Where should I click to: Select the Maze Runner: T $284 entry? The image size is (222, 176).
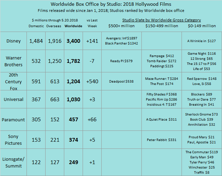click(x=161, y=79)
